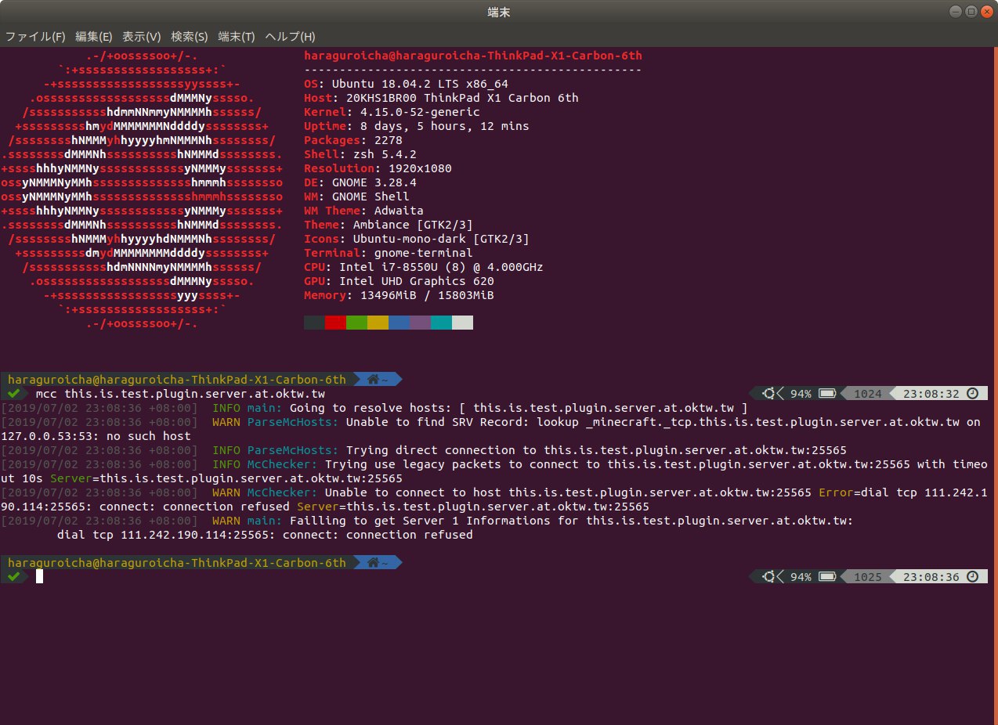Close the 端末 terminal window
Screen dimensions: 998x725
pyautogui.click(x=985, y=11)
